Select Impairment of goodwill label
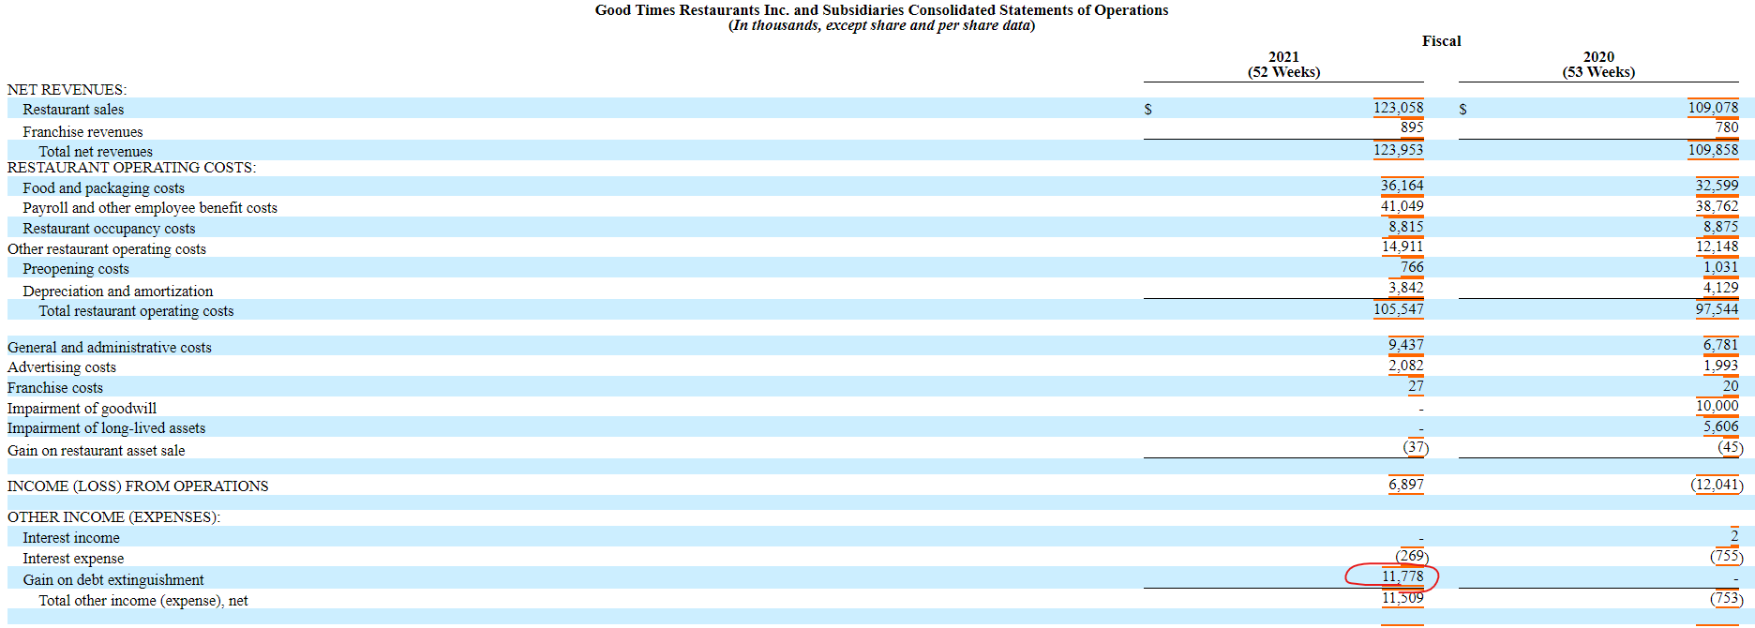This screenshot has width=1755, height=628. [x=82, y=409]
